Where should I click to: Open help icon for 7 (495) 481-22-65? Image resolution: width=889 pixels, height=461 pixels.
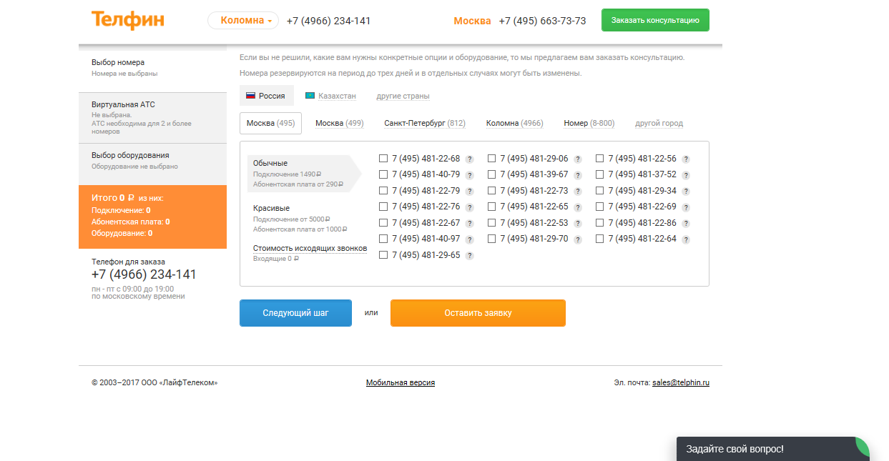click(x=578, y=207)
